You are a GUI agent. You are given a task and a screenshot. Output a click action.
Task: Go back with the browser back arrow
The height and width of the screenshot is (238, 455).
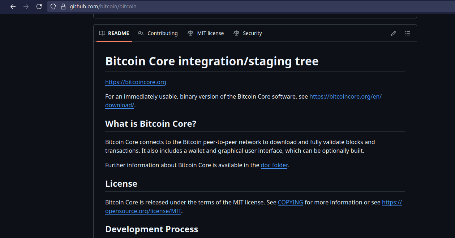[13, 7]
